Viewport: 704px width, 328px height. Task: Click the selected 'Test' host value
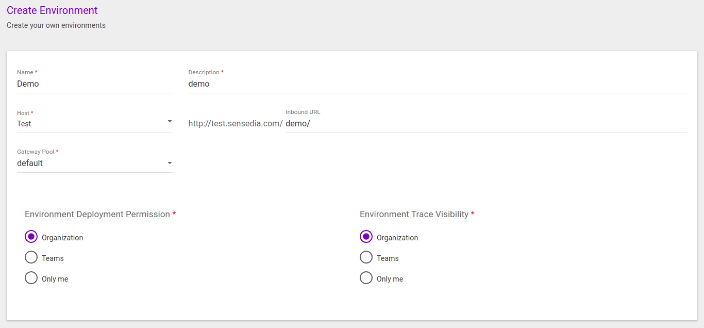pyautogui.click(x=24, y=124)
